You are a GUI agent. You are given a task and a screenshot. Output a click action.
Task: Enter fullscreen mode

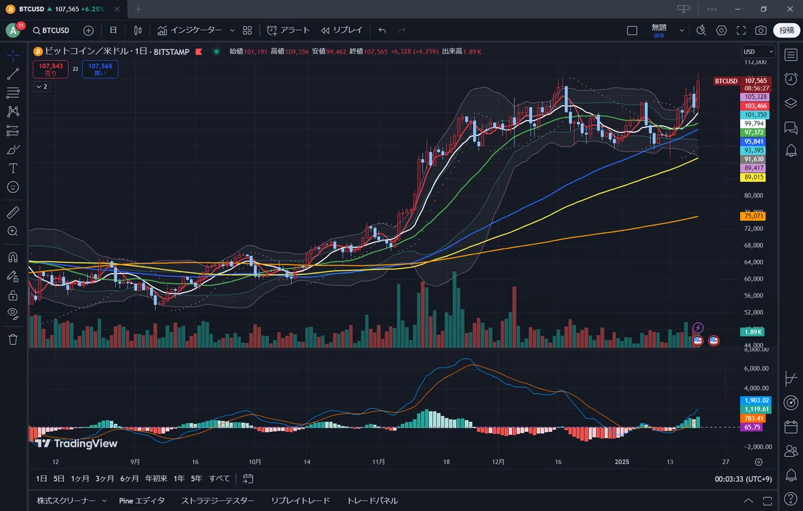[x=741, y=30]
